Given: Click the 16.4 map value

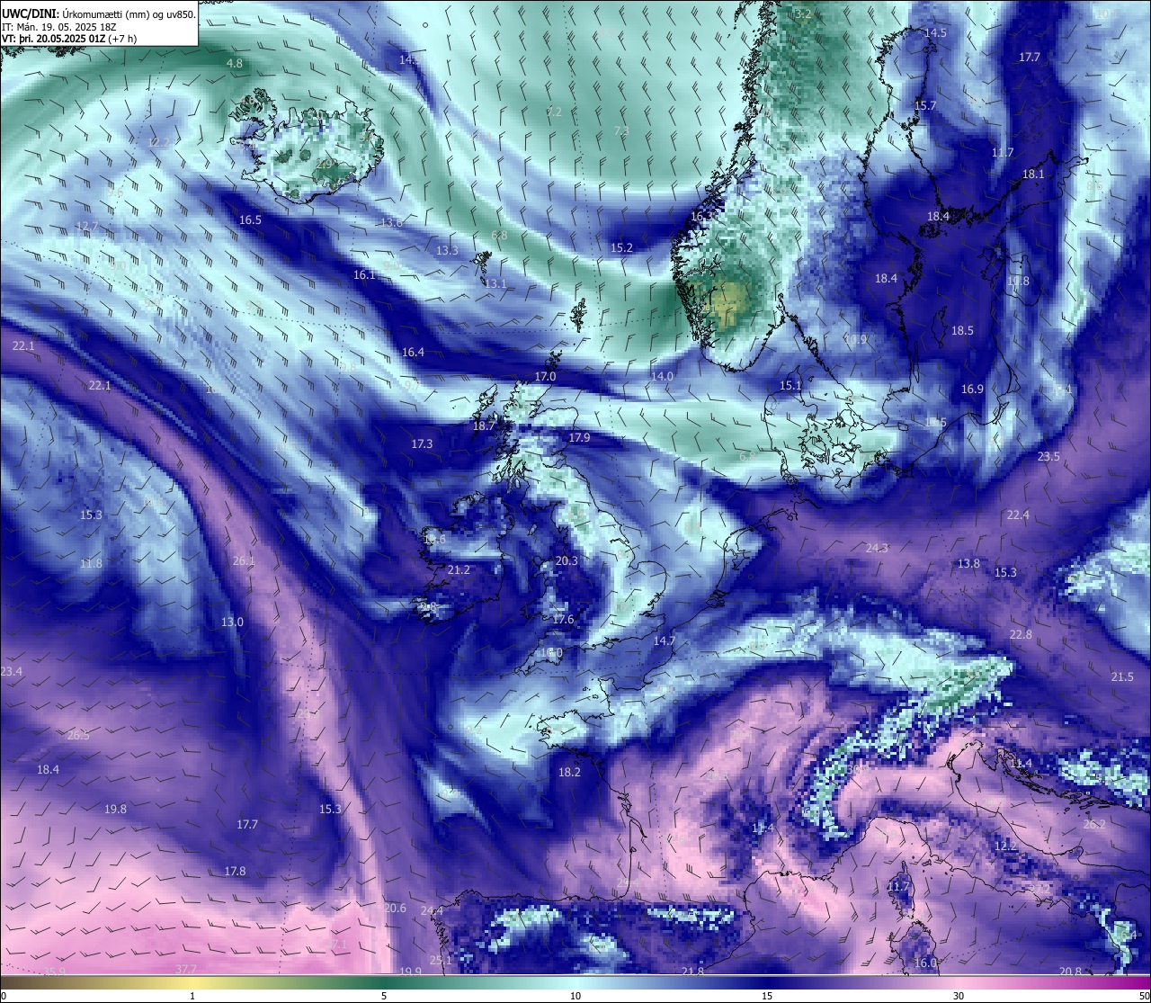Looking at the screenshot, I should pyautogui.click(x=413, y=353).
